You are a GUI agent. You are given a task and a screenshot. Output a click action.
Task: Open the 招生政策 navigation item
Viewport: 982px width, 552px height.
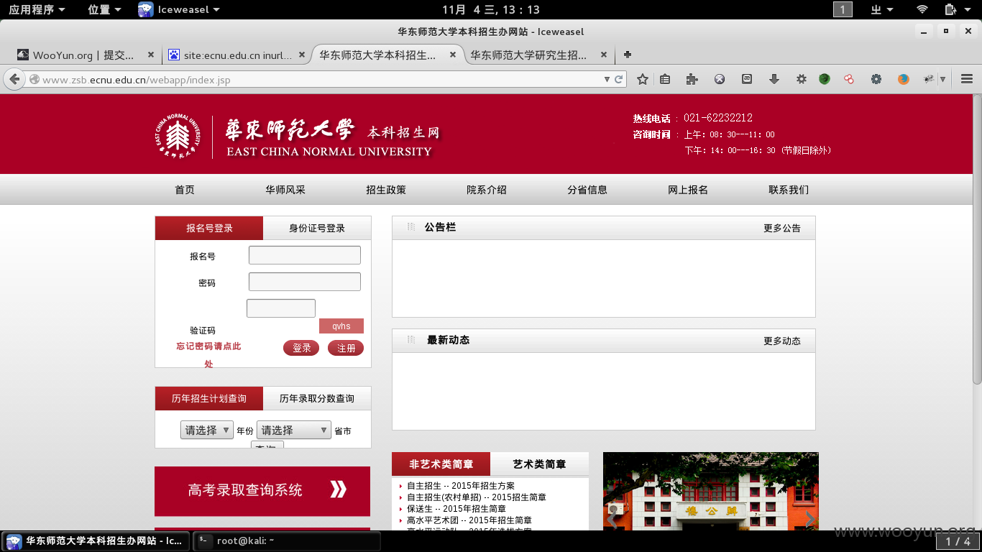pyautogui.click(x=386, y=190)
